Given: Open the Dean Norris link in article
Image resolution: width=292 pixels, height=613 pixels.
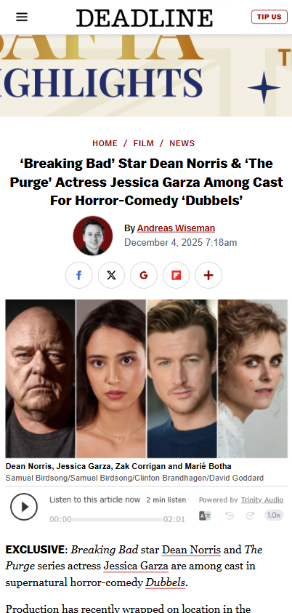Looking at the screenshot, I should click(x=191, y=550).
